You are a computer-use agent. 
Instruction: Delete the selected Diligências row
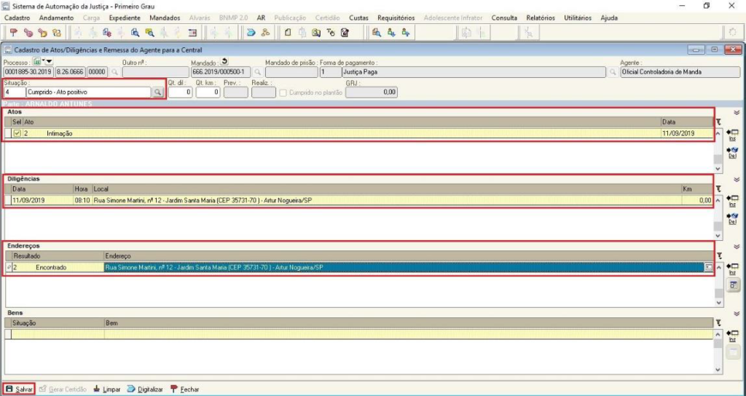coord(733,218)
